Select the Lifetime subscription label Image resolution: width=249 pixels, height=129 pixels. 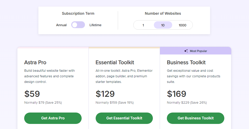click(x=95, y=25)
